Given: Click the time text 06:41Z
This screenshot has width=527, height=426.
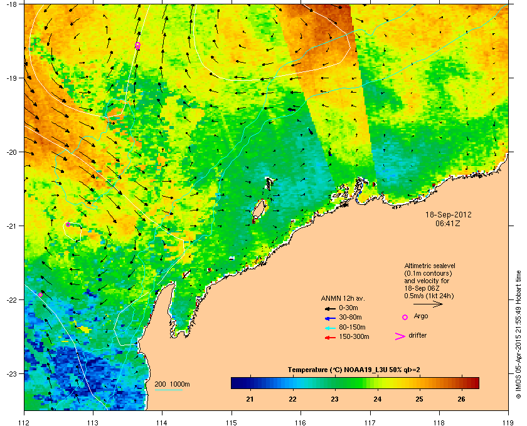Looking at the screenshot, I should coord(448,223).
